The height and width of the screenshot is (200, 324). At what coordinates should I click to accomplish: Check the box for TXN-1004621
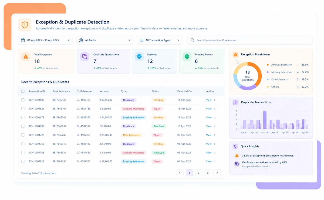coord(23,109)
